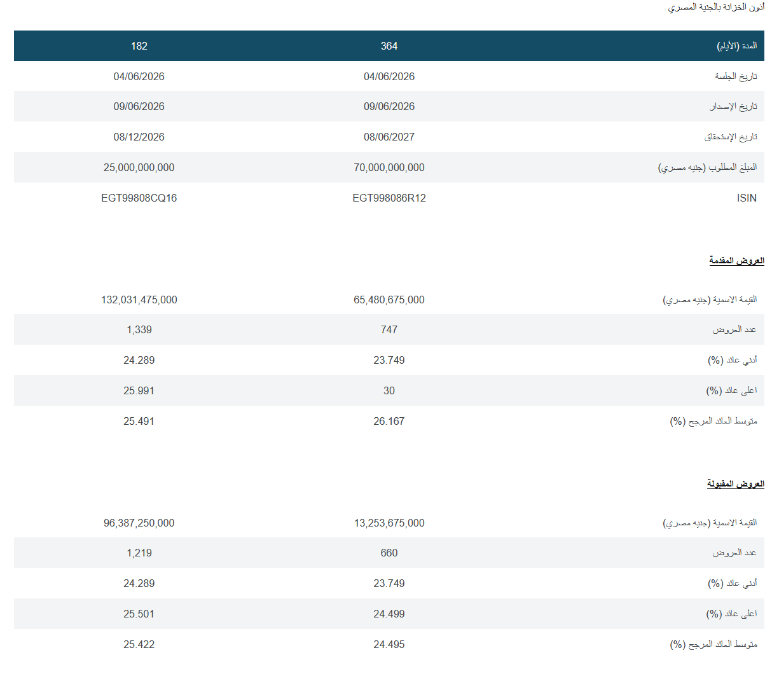This screenshot has height=676, width=765.
Task: Click ISIN code "EGT998086R12"
Action: [389, 198]
